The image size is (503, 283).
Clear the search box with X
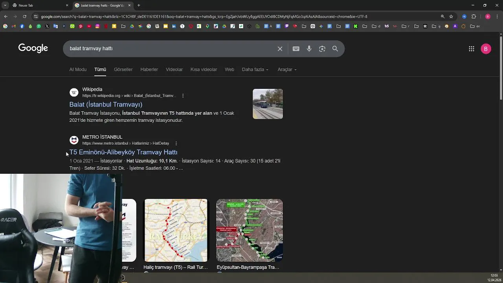coord(280,49)
